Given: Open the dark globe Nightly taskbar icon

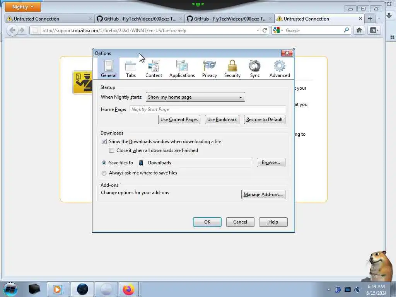Looking at the screenshot, I should 82,289.
